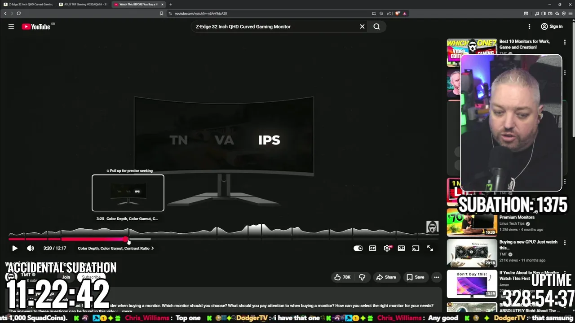
Task: Click the Sign in button
Action: coord(552,26)
